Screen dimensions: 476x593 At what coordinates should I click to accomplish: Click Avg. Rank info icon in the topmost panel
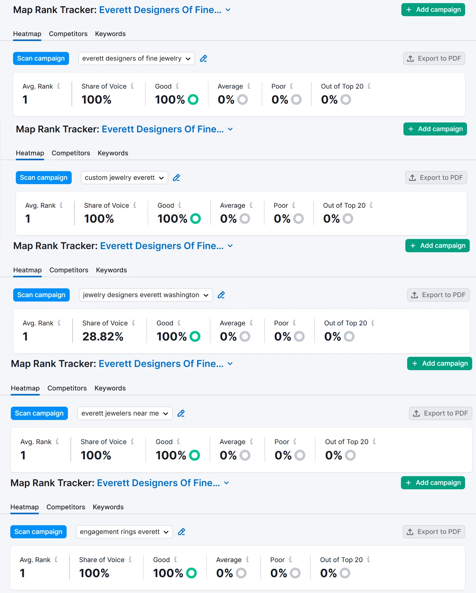click(x=58, y=86)
